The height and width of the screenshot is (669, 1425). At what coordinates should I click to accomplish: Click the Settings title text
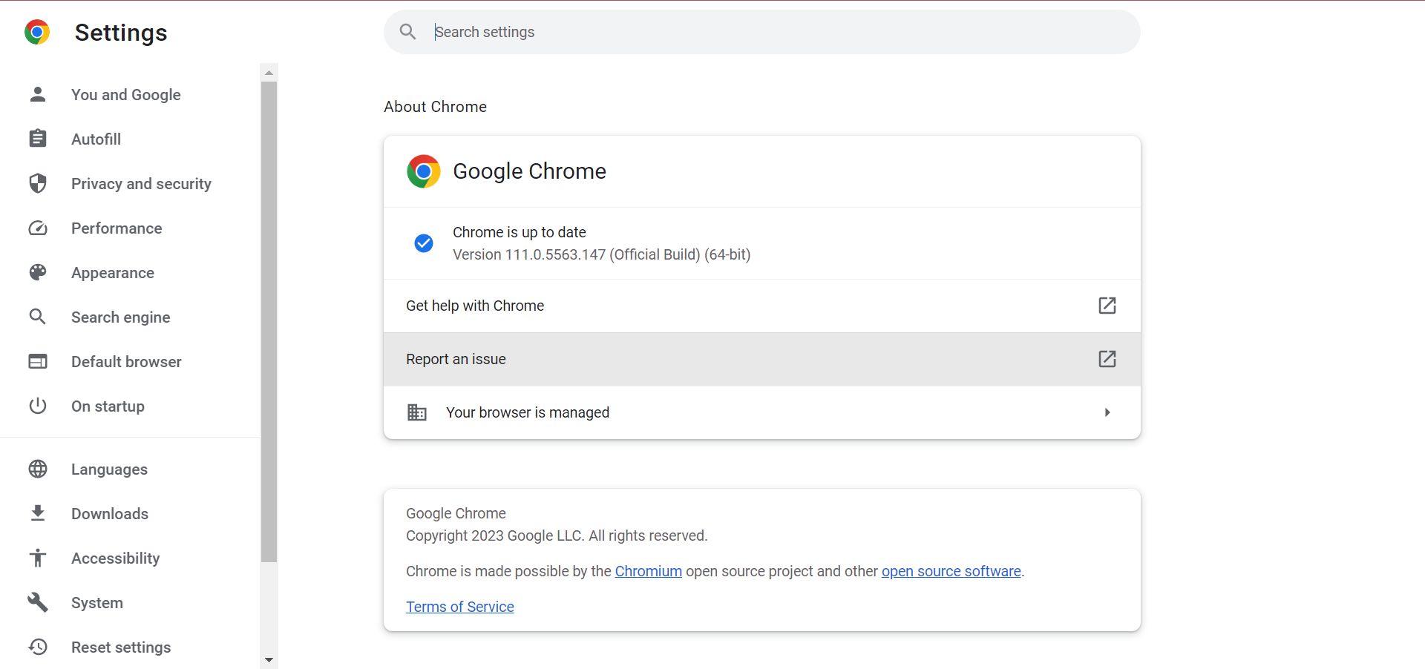pos(121,33)
